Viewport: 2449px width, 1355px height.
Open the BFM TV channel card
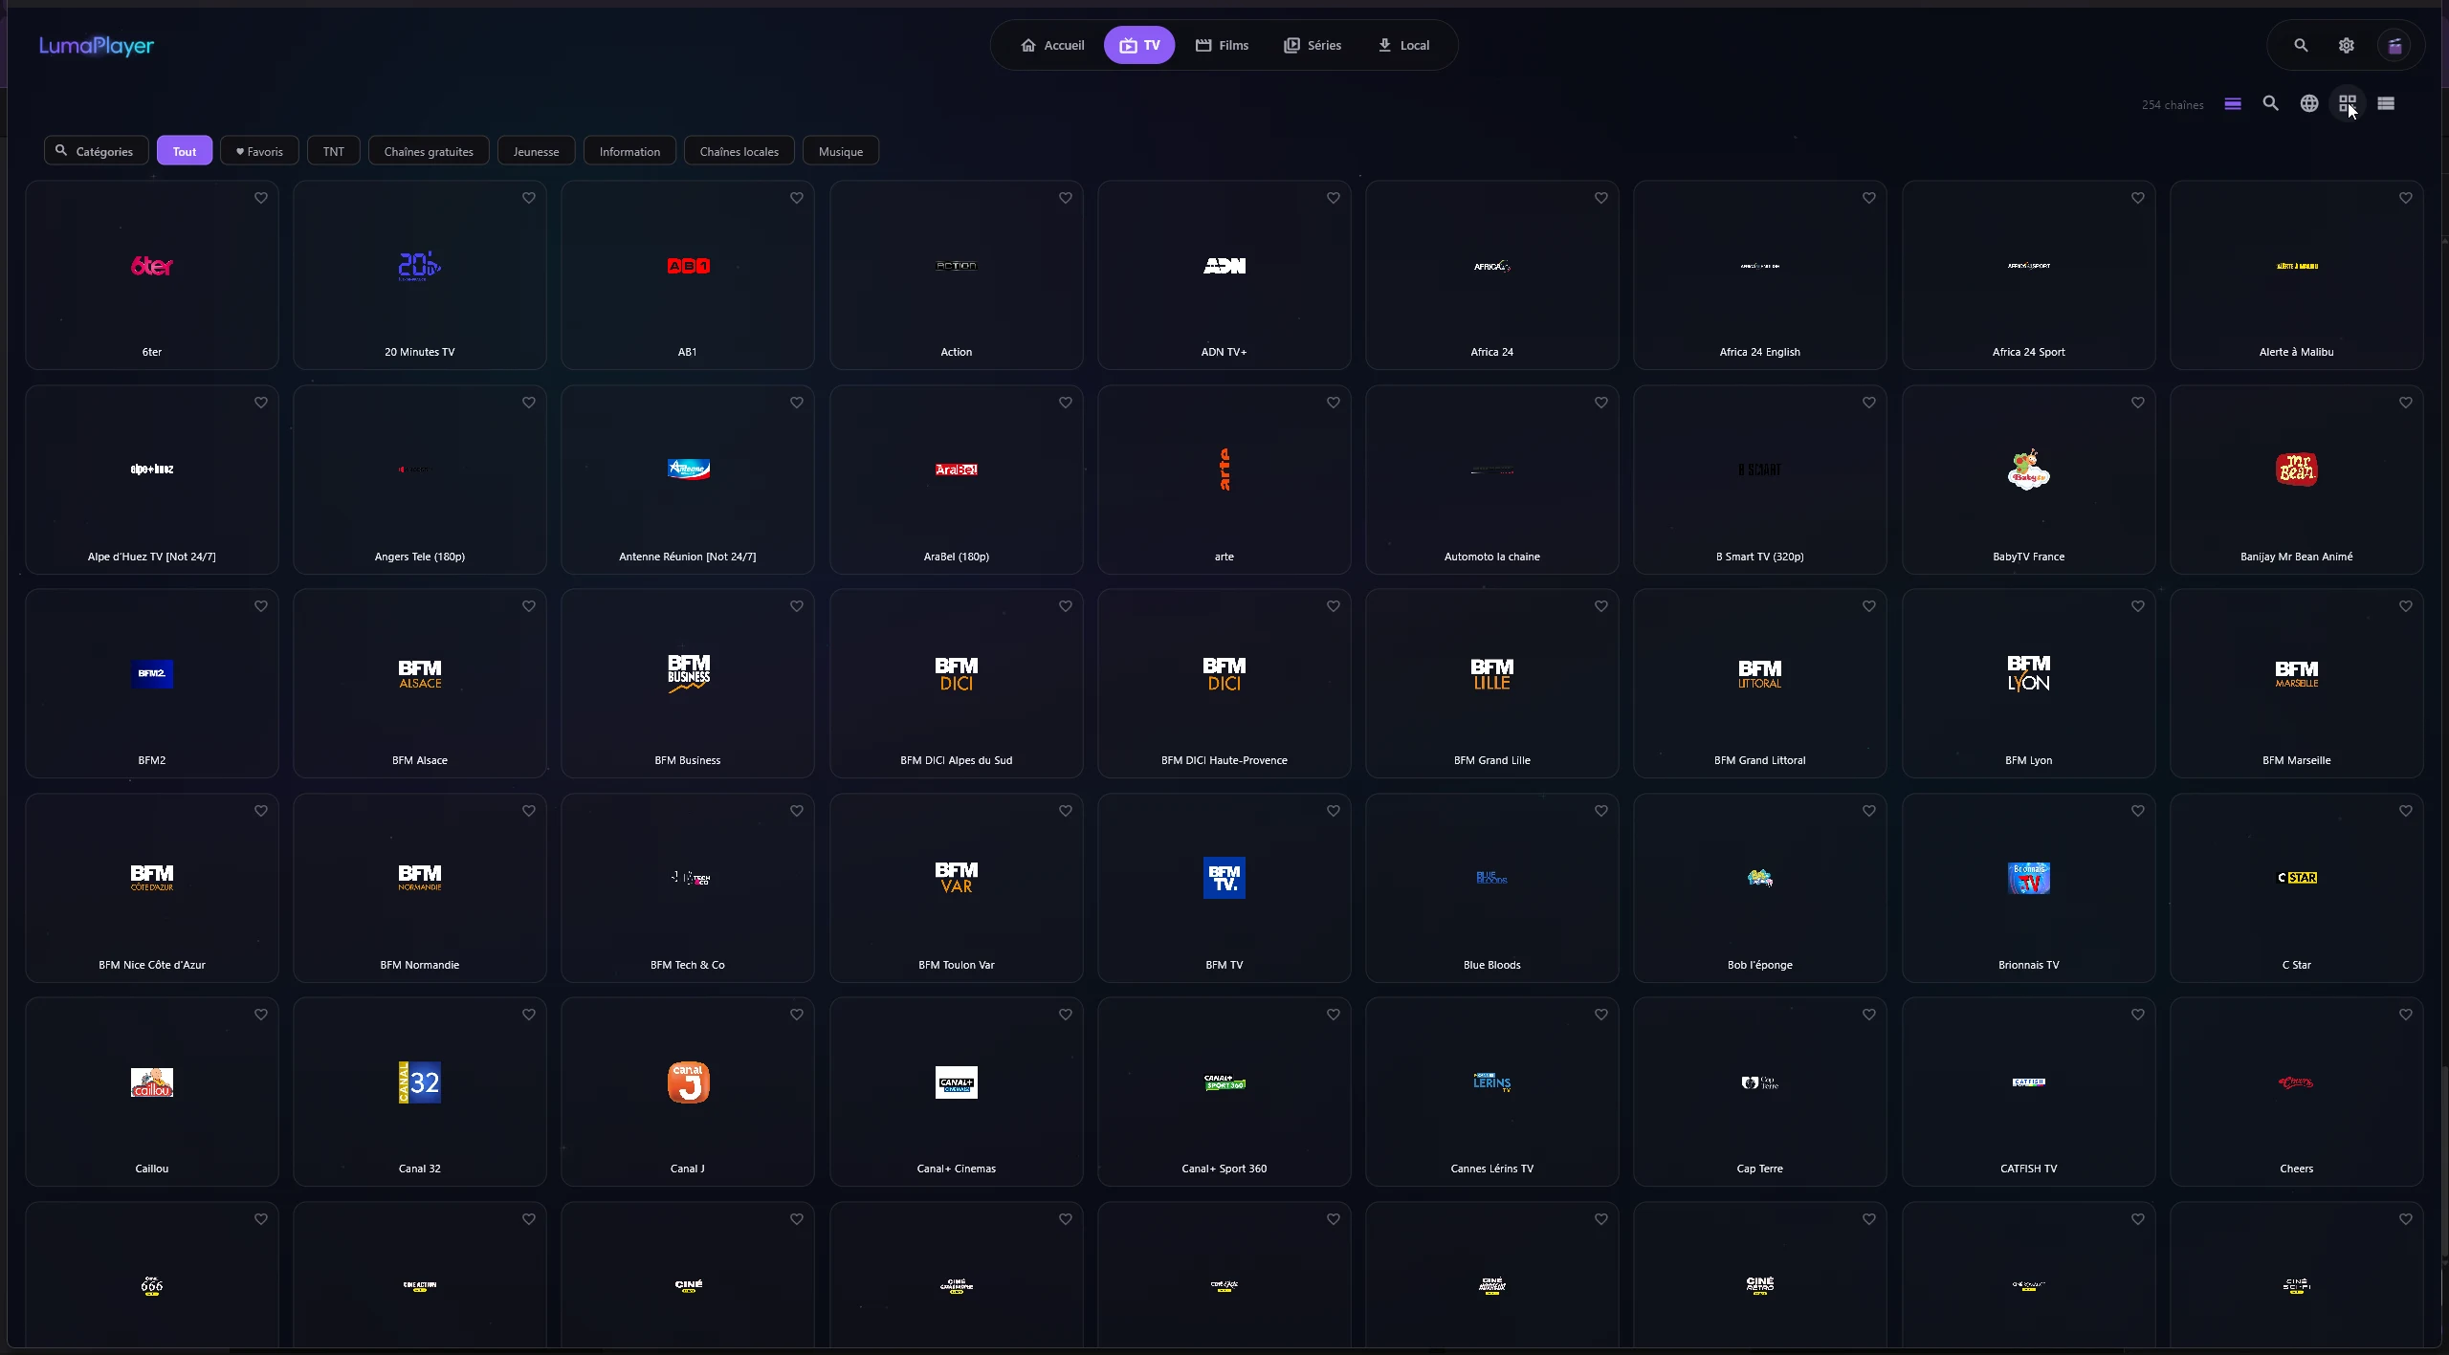pos(1224,887)
